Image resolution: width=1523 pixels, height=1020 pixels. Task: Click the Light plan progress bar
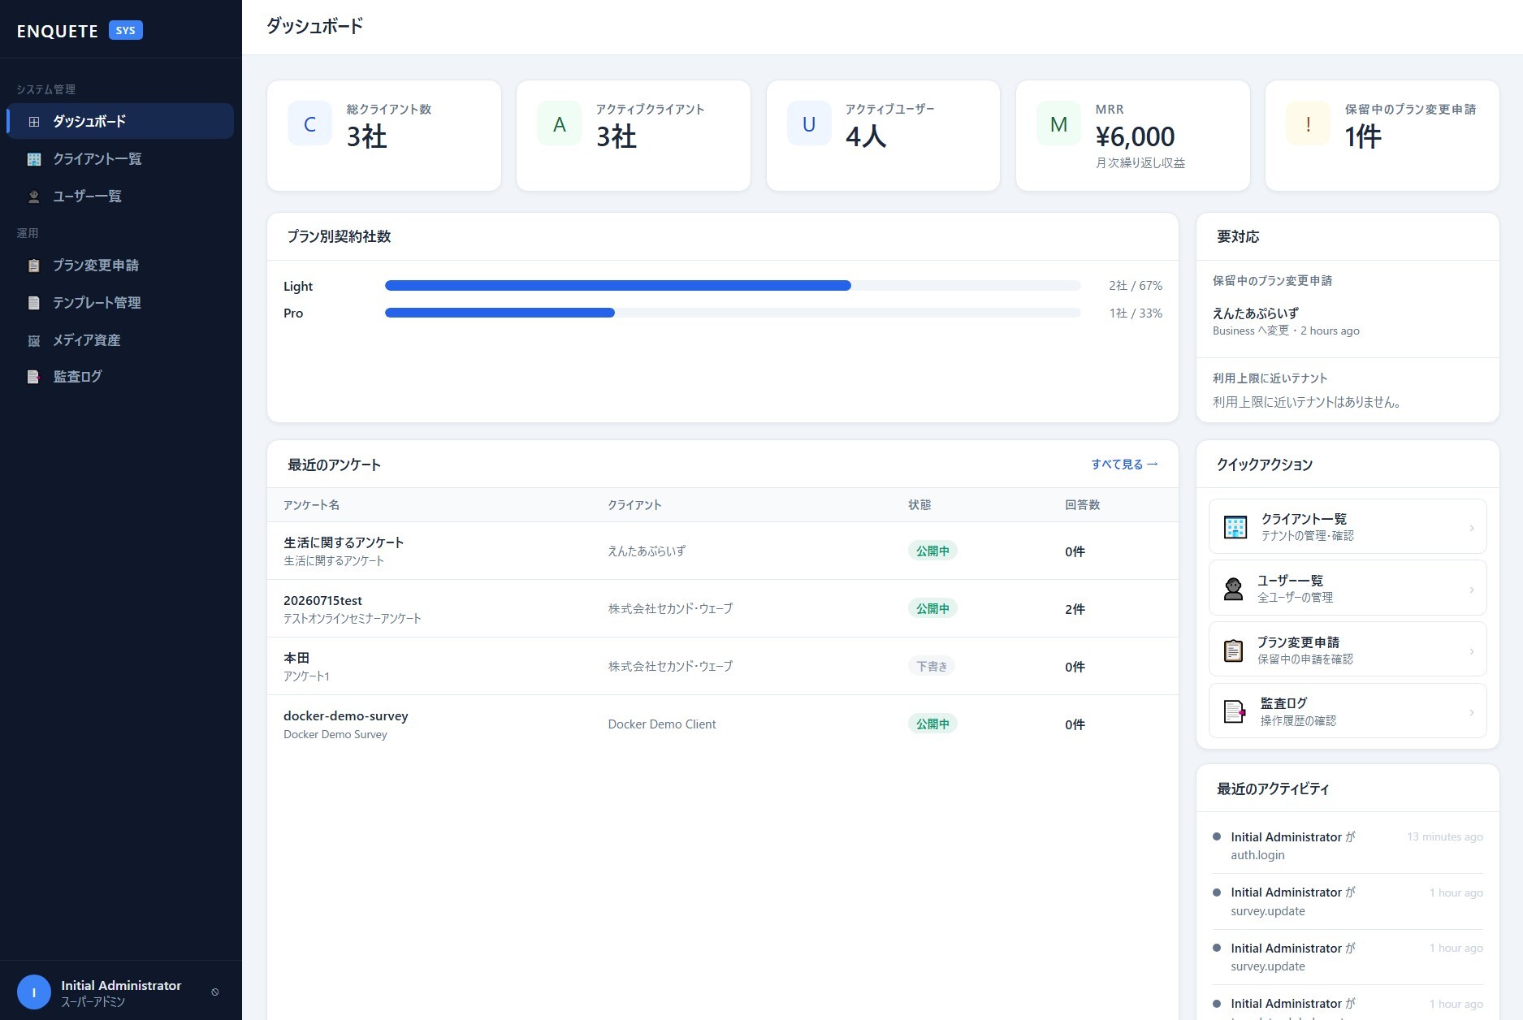(x=733, y=286)
